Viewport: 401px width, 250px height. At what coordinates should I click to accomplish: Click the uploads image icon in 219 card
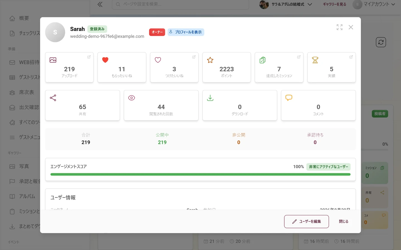(53, 60)
